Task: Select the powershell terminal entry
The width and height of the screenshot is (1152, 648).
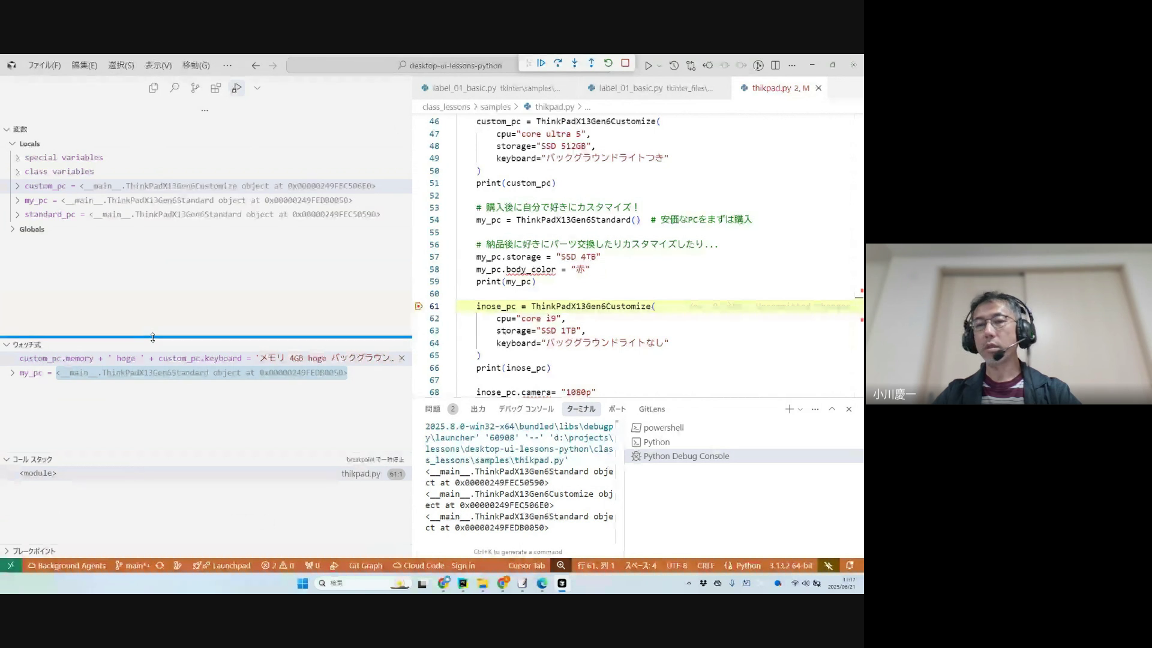Action: pyautogui.click(x=663, y=428)
